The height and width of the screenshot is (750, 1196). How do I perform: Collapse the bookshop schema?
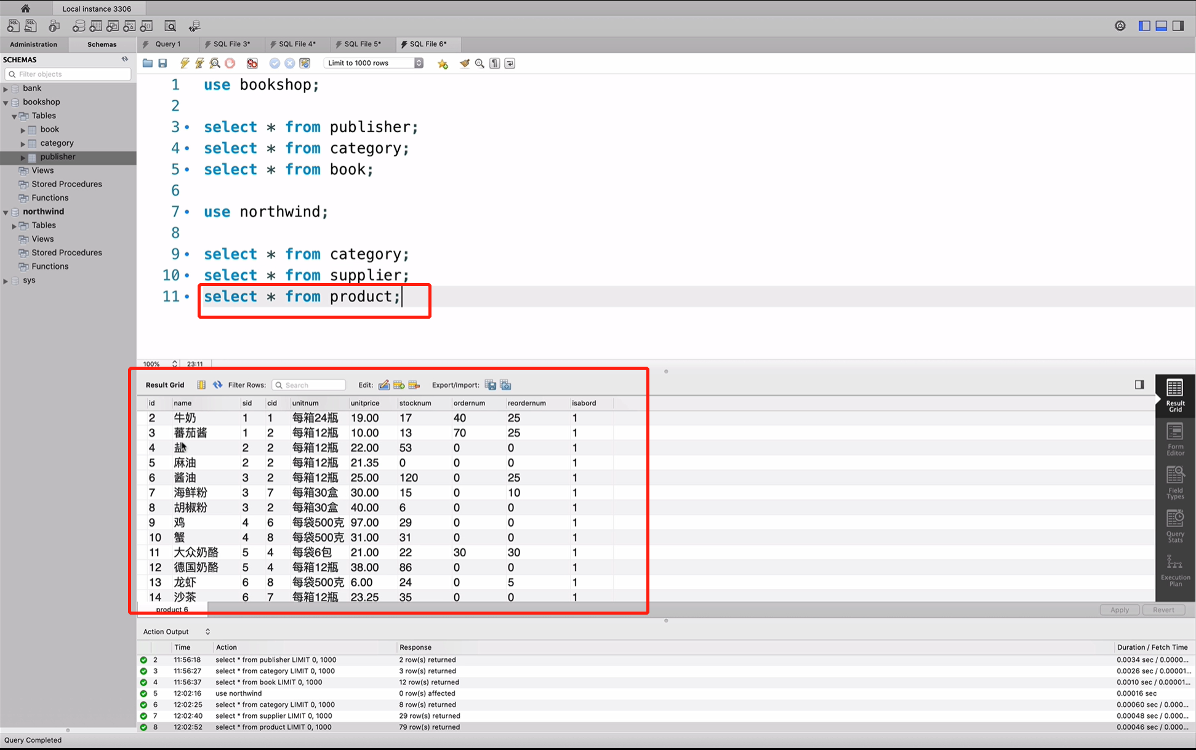click(6, 103)
